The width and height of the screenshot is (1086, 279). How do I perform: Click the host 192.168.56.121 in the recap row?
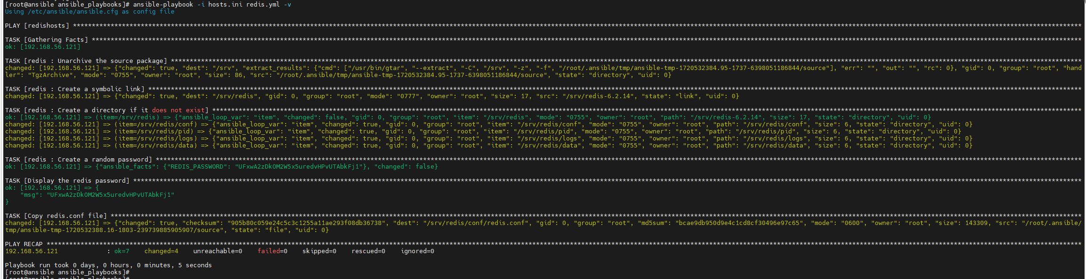click(x=32, y=251)
